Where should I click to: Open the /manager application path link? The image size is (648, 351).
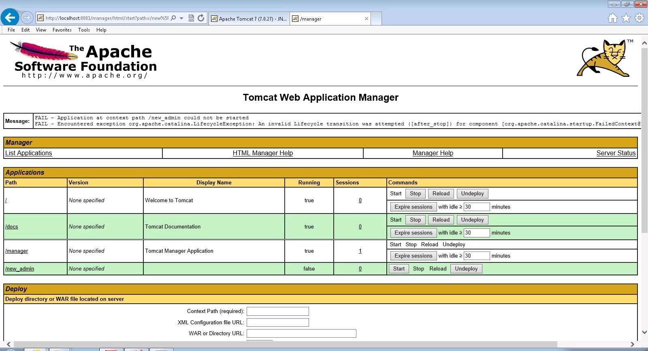17,251
